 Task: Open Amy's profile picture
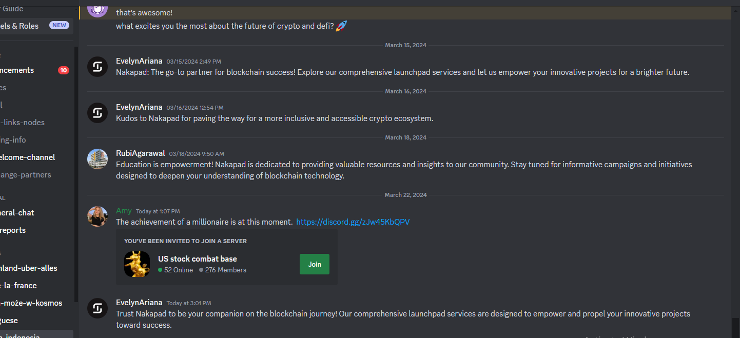98,216
